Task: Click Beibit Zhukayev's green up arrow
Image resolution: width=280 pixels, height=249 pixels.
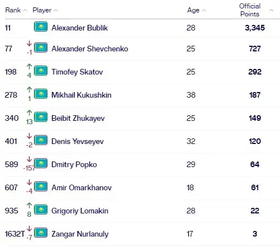Action: pyautogui.click(x=29, y=113)
